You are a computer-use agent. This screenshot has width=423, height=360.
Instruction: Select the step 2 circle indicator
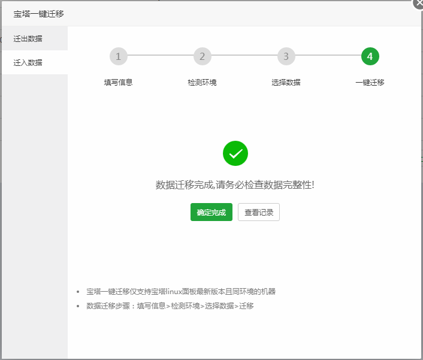(x=202, y=56)
